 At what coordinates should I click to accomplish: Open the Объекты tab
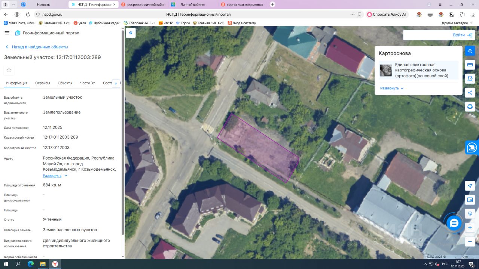[65, 83]
